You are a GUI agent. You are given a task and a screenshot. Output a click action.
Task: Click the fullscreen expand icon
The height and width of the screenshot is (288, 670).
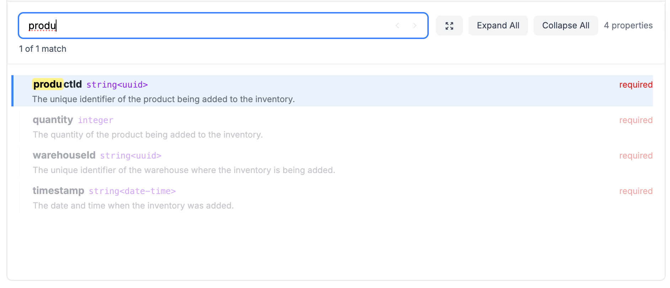click(449, 25)
